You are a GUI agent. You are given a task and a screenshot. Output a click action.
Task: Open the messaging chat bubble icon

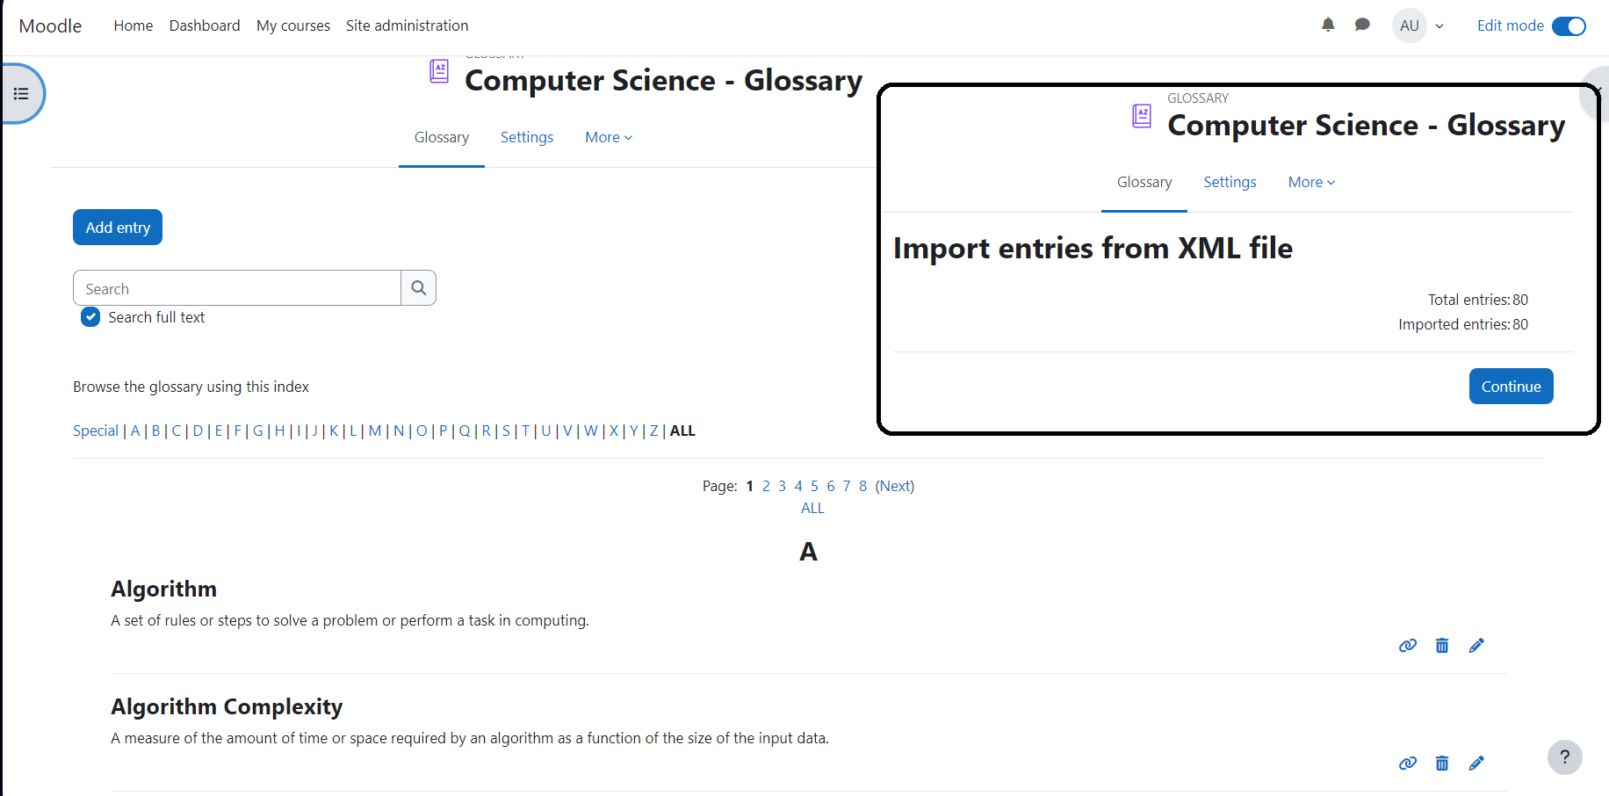(1362, 25)
